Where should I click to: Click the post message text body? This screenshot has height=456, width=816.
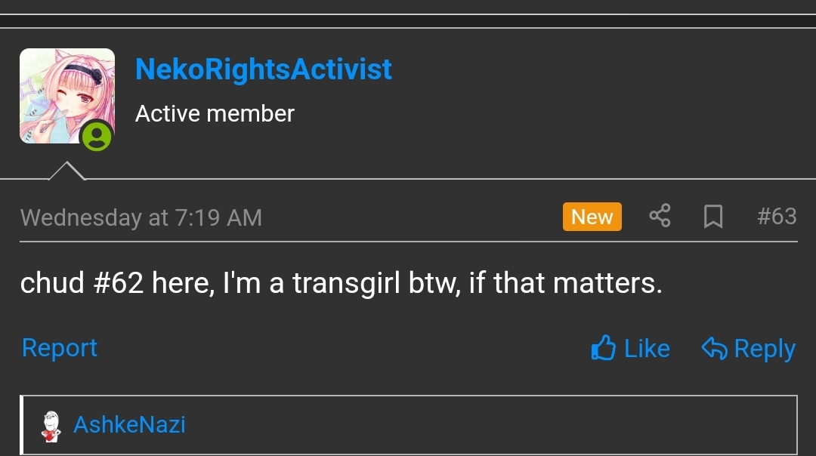pyautogui.click(x=342, y=283)
